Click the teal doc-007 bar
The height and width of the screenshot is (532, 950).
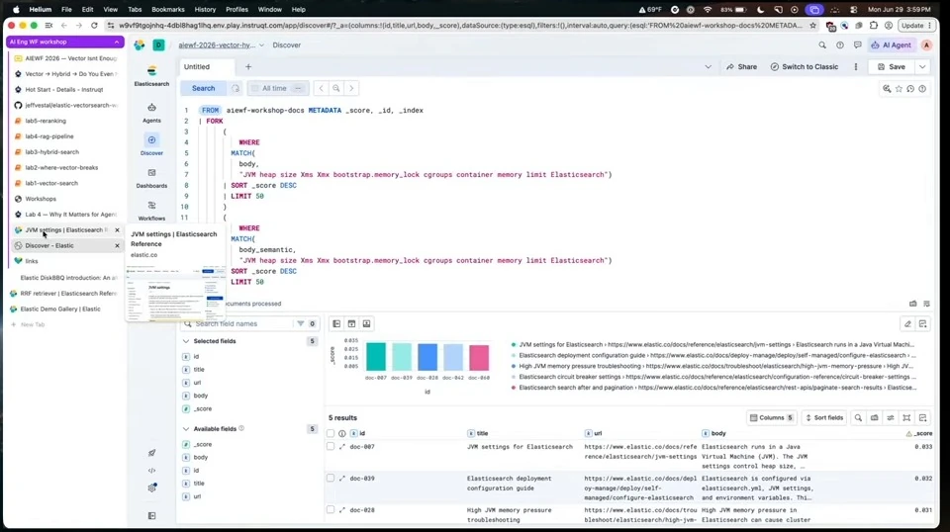coord(376,357)
